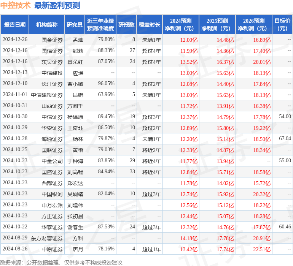Viewport: 293px width, 266px height.
Task: Click the 机构简称 column header
Action: (x=46, y=25)
